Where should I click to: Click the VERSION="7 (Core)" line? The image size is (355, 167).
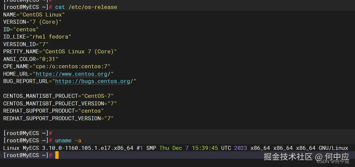click(x=32, y=22)
